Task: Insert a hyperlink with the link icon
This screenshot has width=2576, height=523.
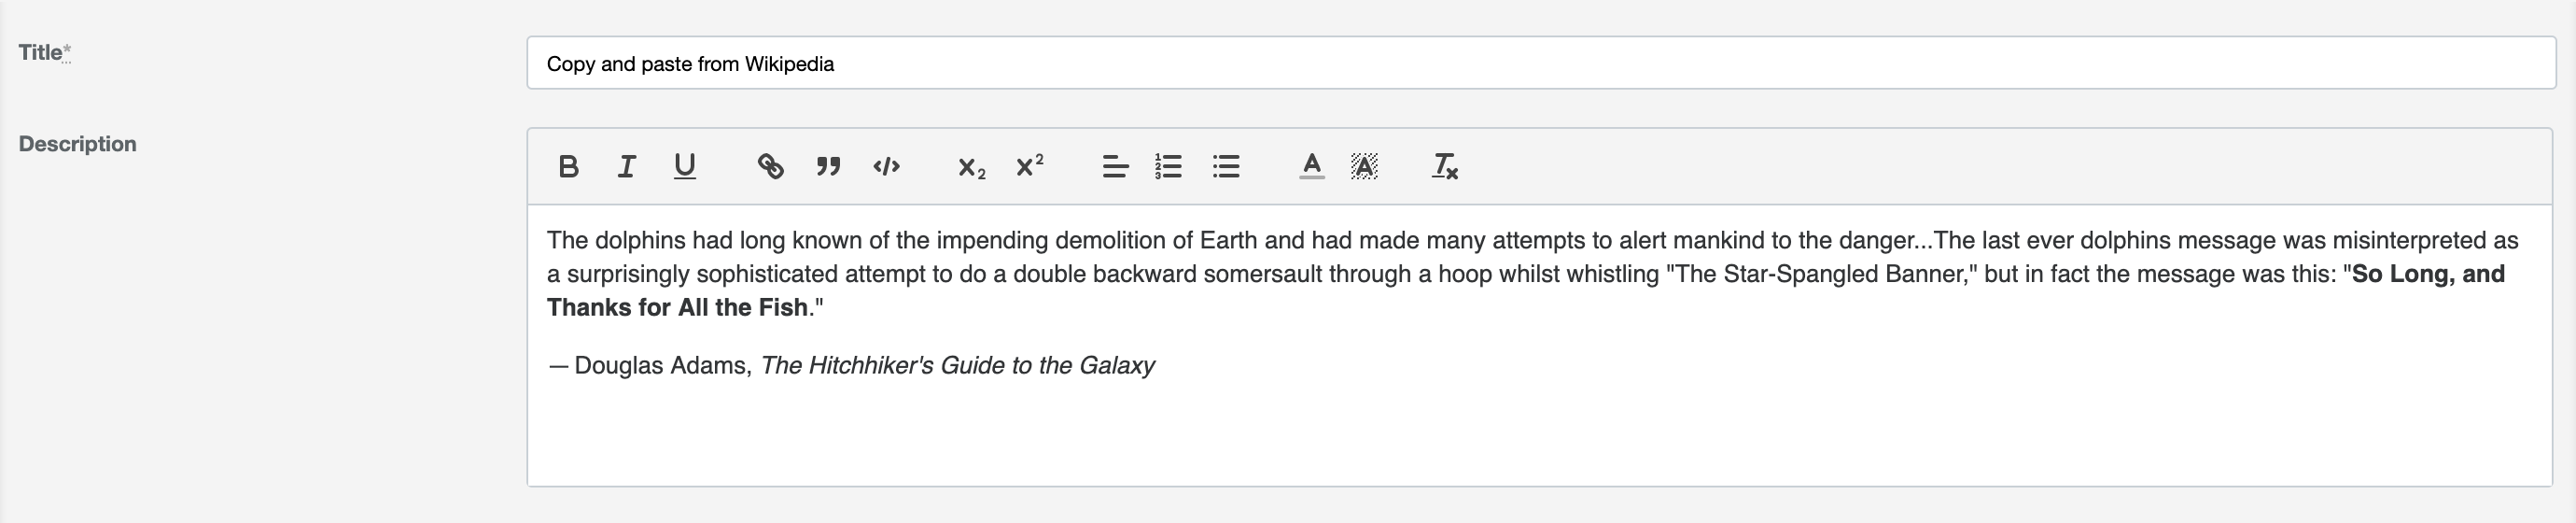Action: (x=770, y=166)
